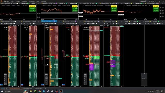Expand price compression dropdown in RED/USDT book
The image size is (165, 93).
68,24
